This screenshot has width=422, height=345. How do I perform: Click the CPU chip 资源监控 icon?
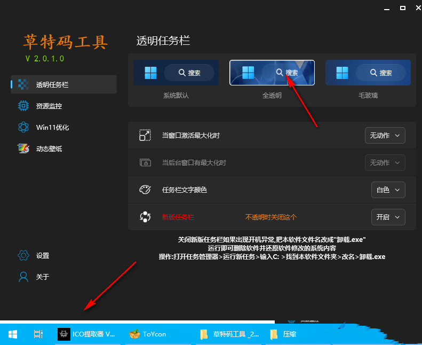[x=23, y=106]
